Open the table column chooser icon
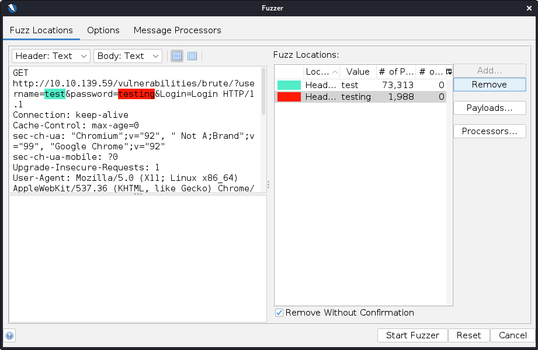538x350 pixels. 449,72
